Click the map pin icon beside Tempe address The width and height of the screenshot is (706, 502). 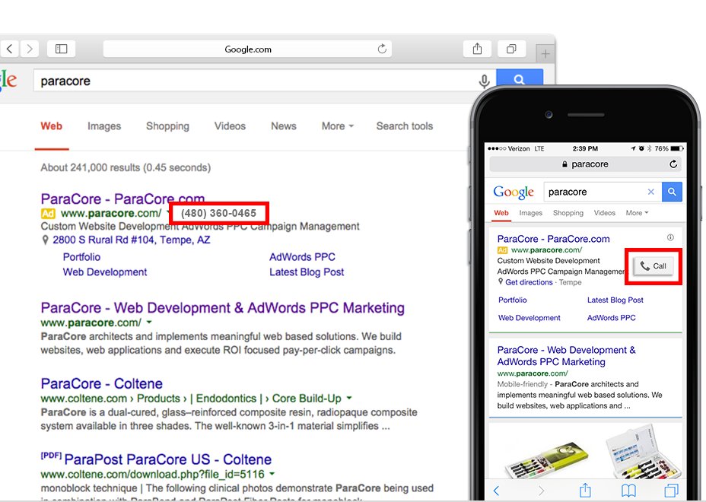click(x=45, y=240)
